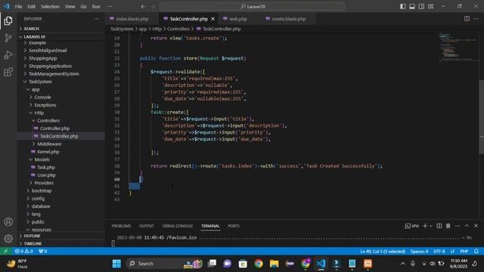The width and height of the screenshot is (484, 272).
Task: Expand the SendMailgunEmail folder
Action: (48, 51)
